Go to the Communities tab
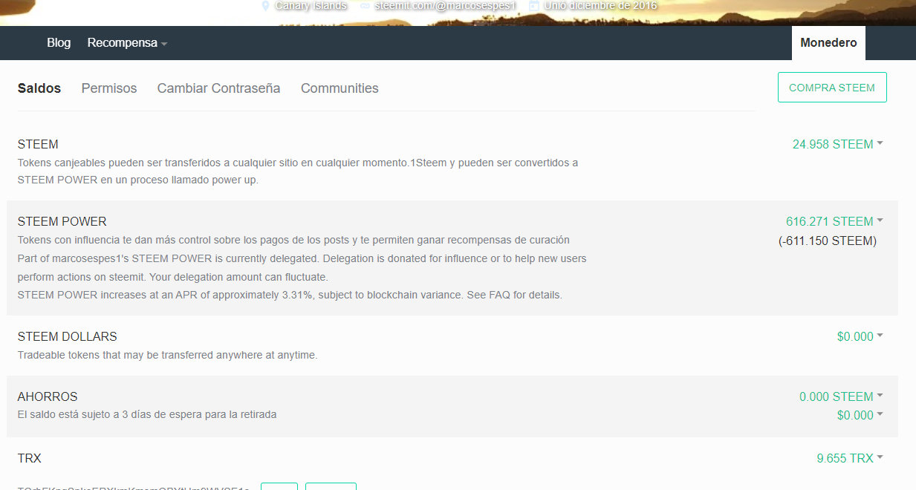 340,88
